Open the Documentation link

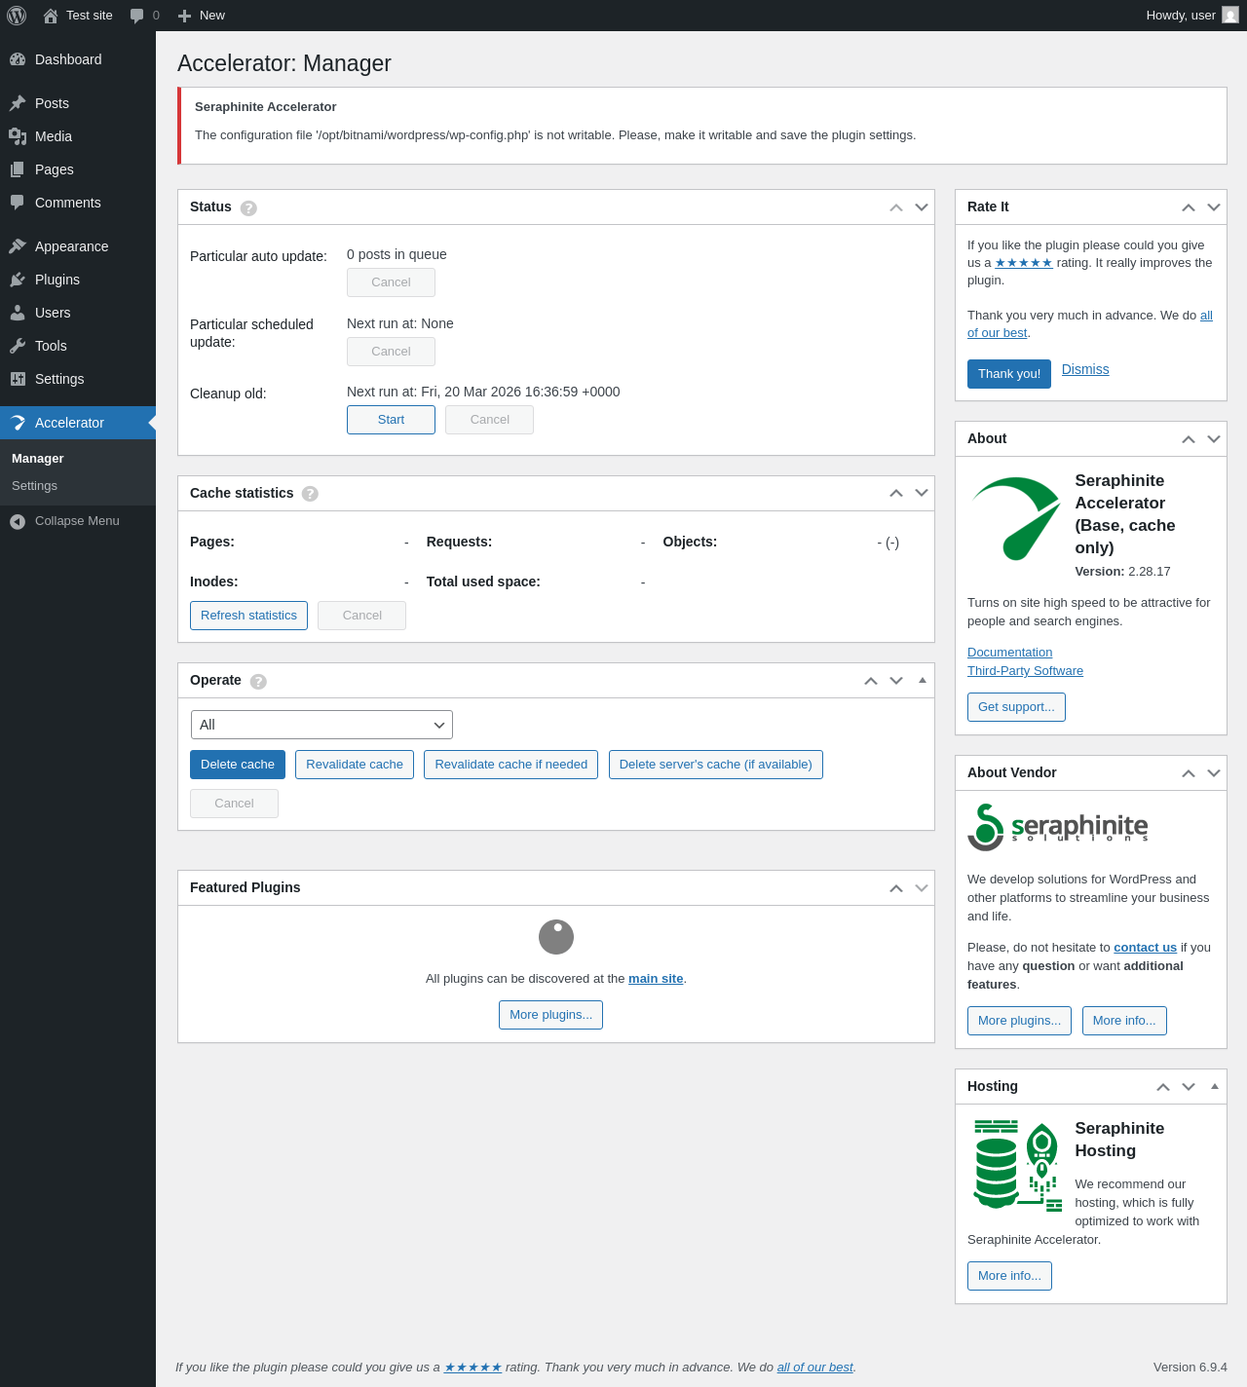(x=1009, y=653)
